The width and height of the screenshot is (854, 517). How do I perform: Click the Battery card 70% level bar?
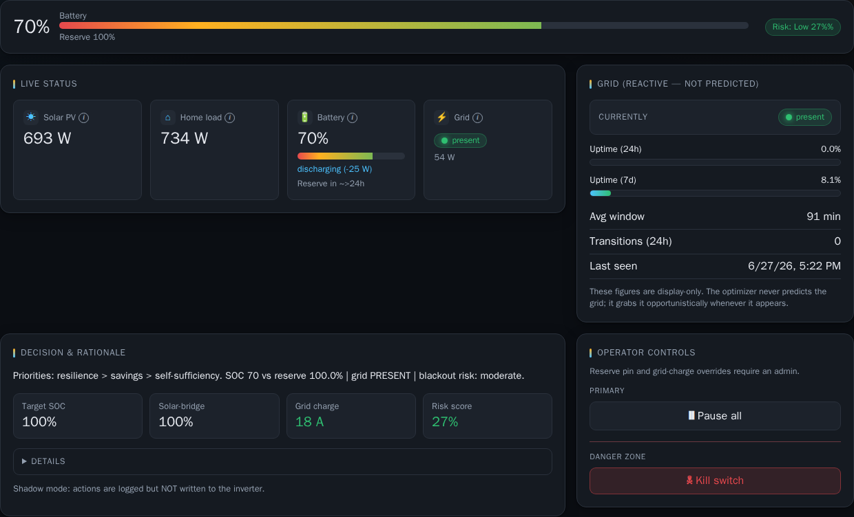pyautogui.click(x=351, y=156)
